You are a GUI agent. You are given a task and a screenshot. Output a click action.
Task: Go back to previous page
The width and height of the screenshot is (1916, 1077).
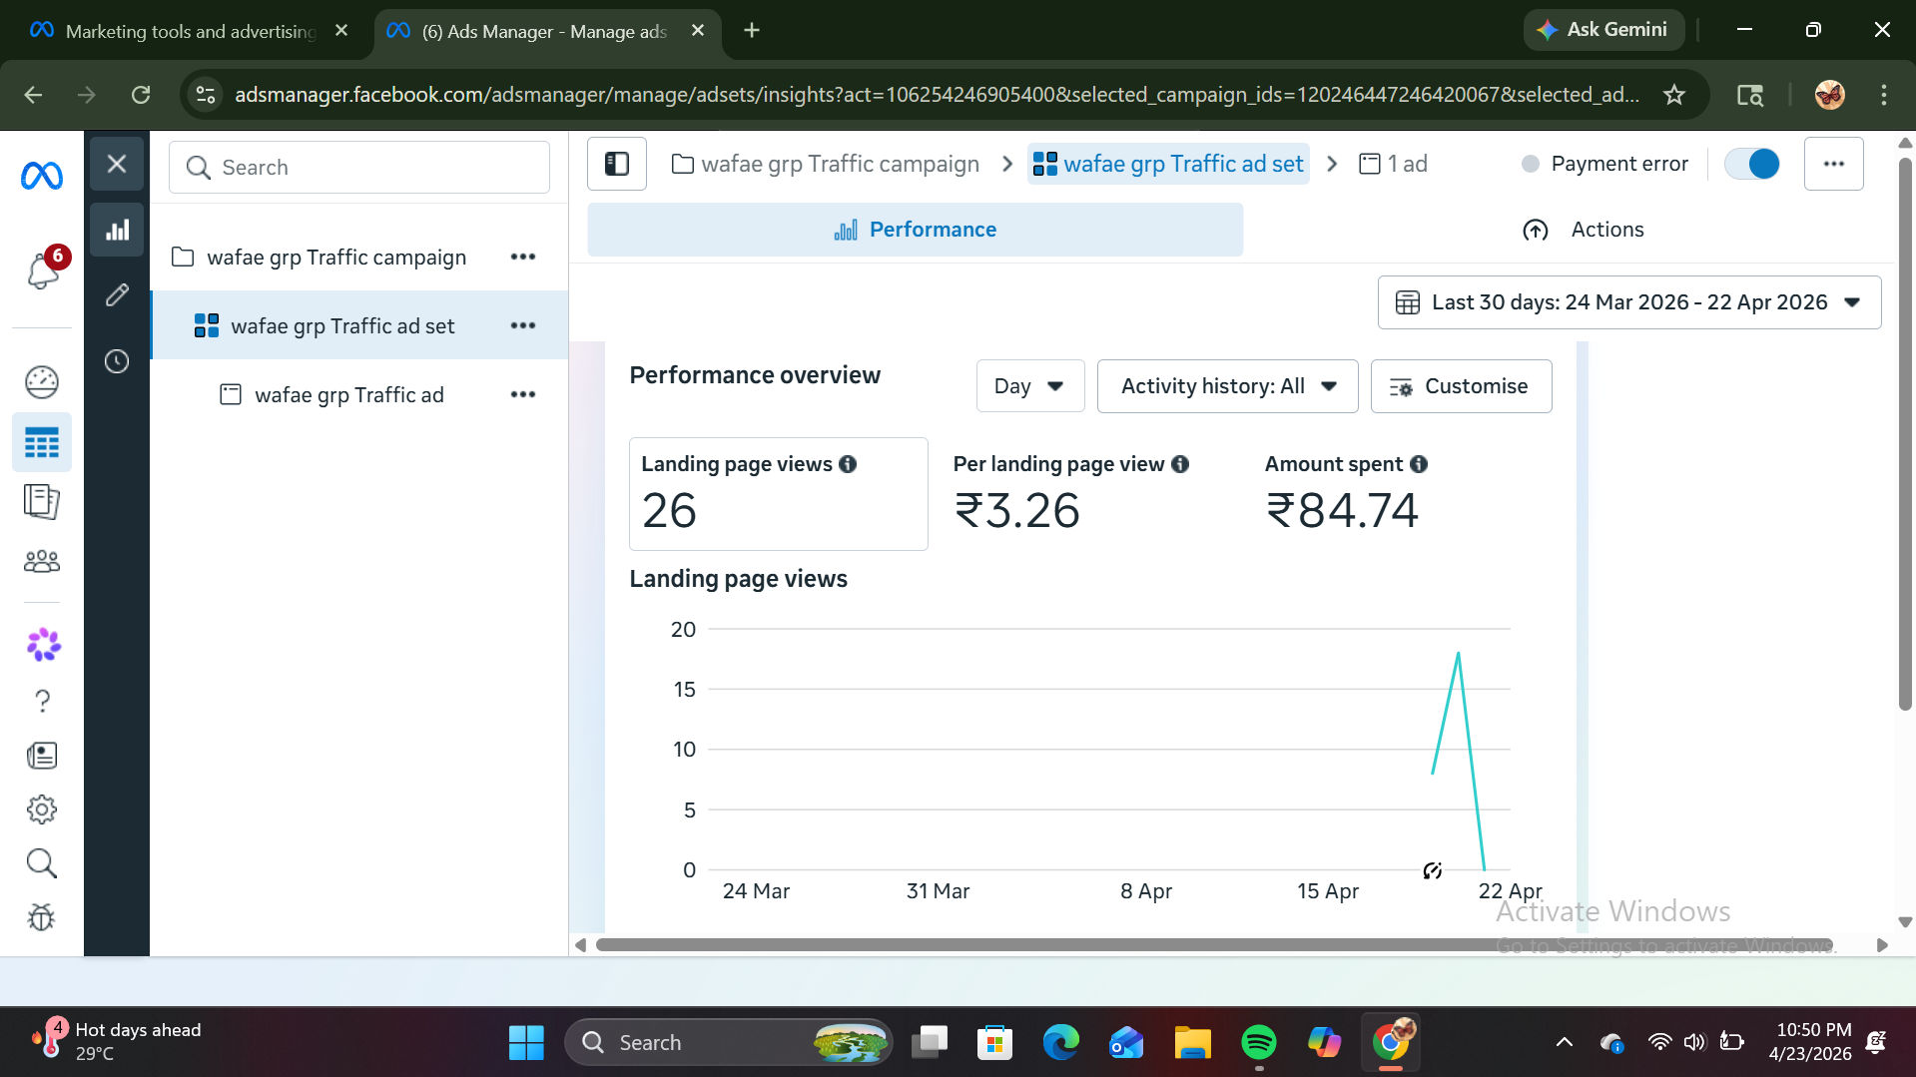tap(33, 95)
